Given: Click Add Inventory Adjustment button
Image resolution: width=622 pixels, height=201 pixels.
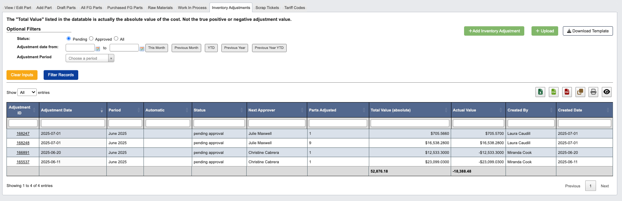Looking at the screenshot, I should [494, 31].
